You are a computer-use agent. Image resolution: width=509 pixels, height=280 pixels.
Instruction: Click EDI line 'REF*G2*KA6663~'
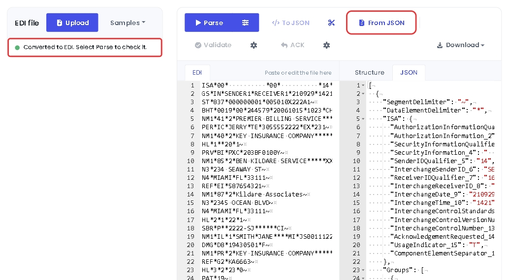(x=230, y=262)
